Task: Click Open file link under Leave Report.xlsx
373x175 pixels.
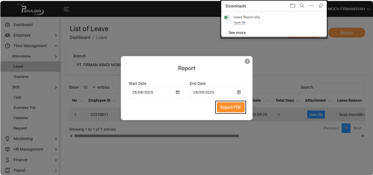Action: click(239, 22)
